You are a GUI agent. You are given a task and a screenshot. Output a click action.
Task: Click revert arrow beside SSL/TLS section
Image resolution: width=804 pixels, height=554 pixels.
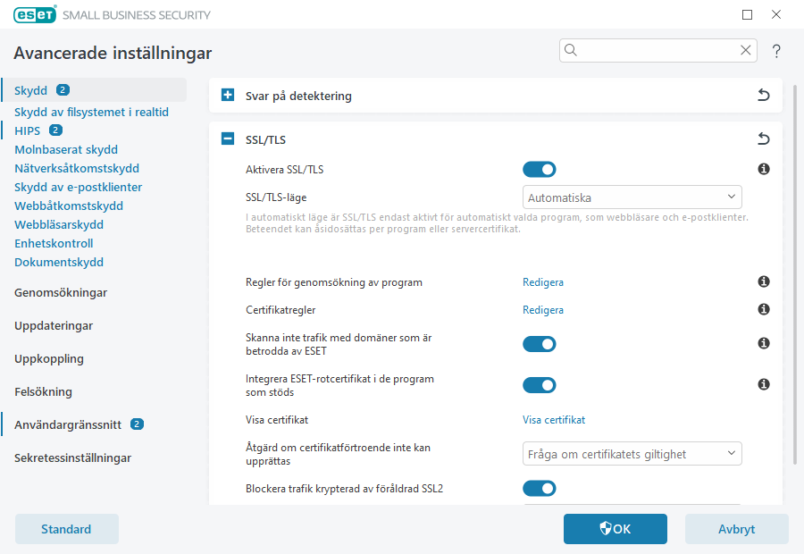[x=764, y=138]
